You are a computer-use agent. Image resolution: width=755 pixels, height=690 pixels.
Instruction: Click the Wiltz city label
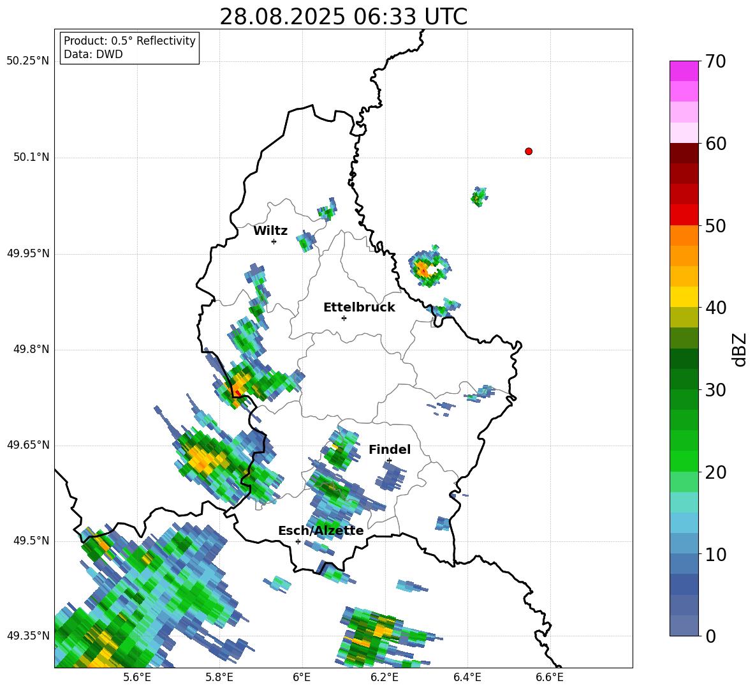click(x=270, y=231)
